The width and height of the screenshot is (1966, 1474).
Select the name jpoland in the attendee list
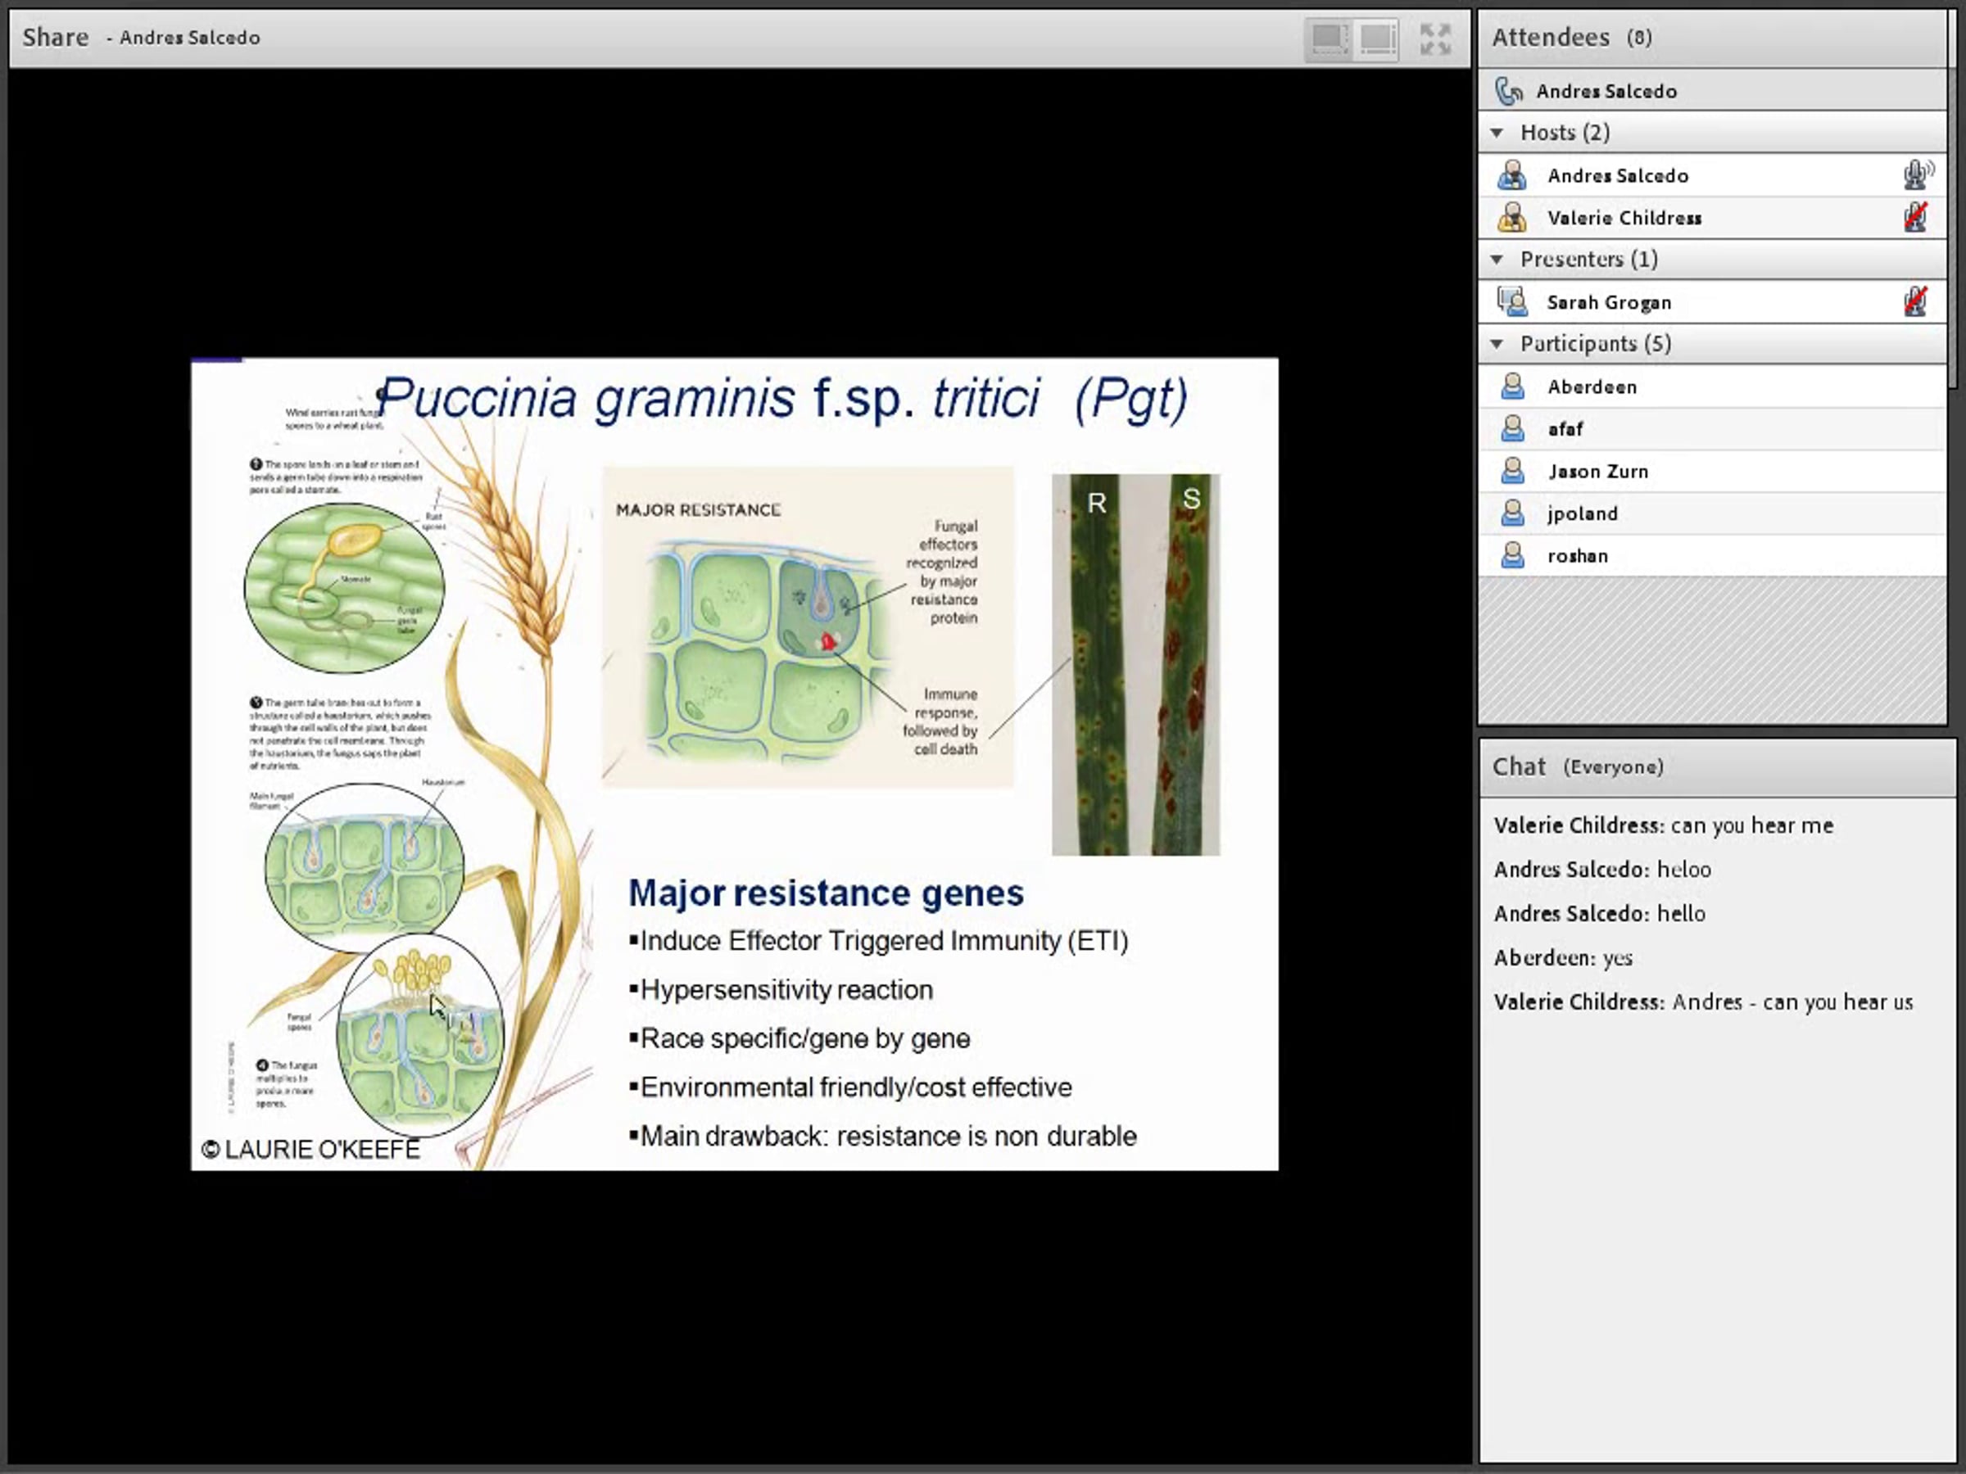tap(1582, 513)
